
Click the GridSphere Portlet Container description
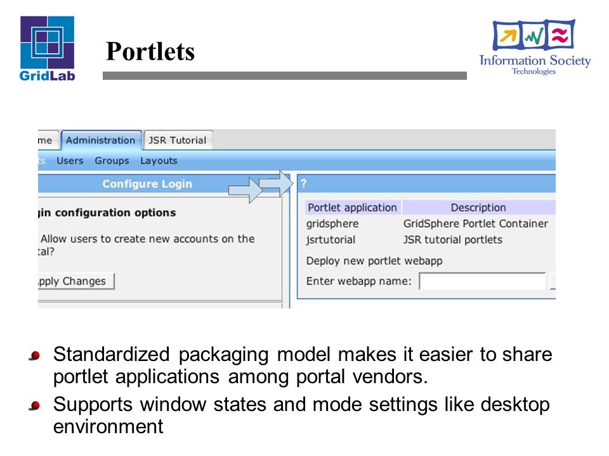point(475,224)
